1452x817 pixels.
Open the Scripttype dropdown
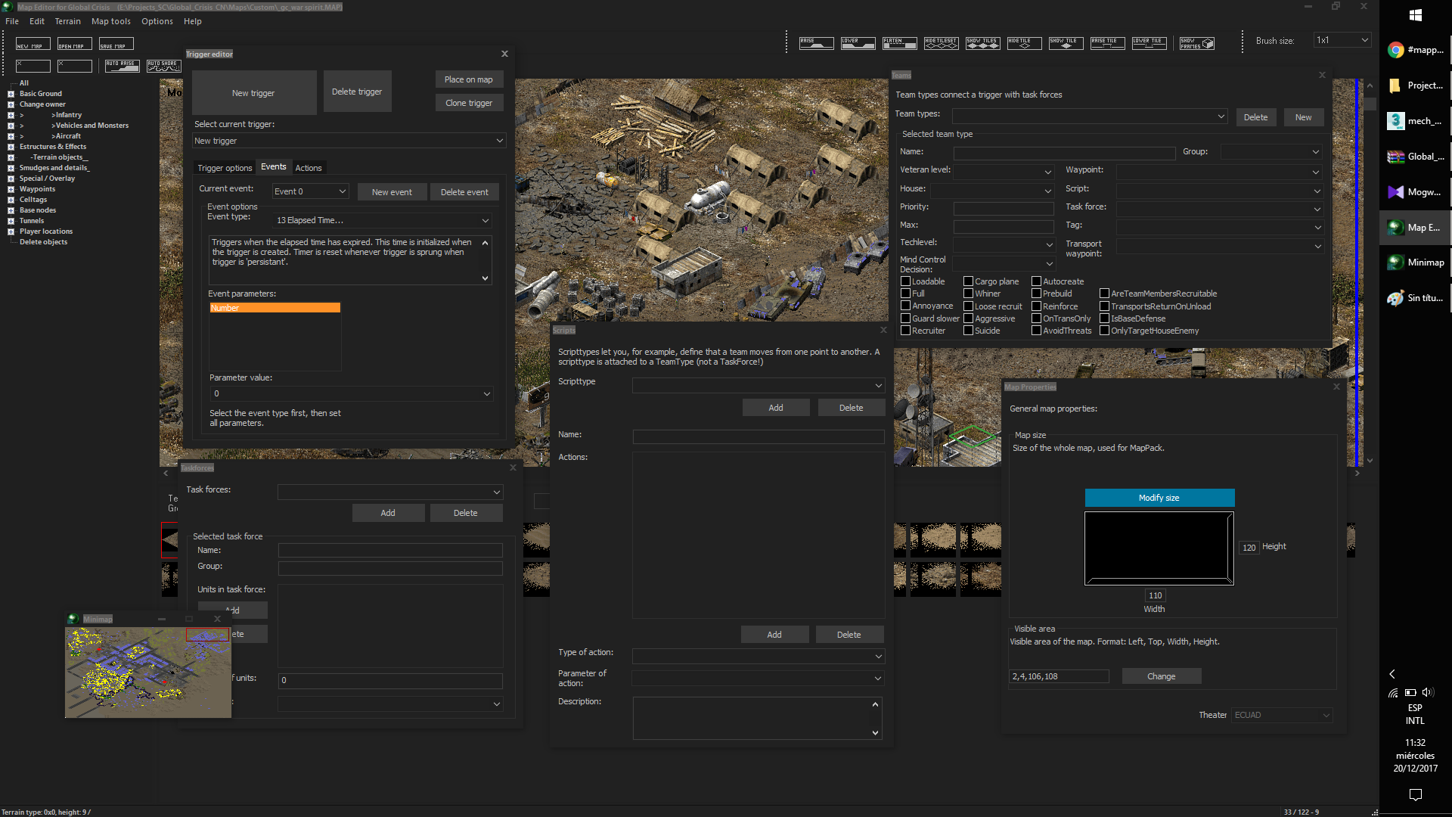(758, 385)
